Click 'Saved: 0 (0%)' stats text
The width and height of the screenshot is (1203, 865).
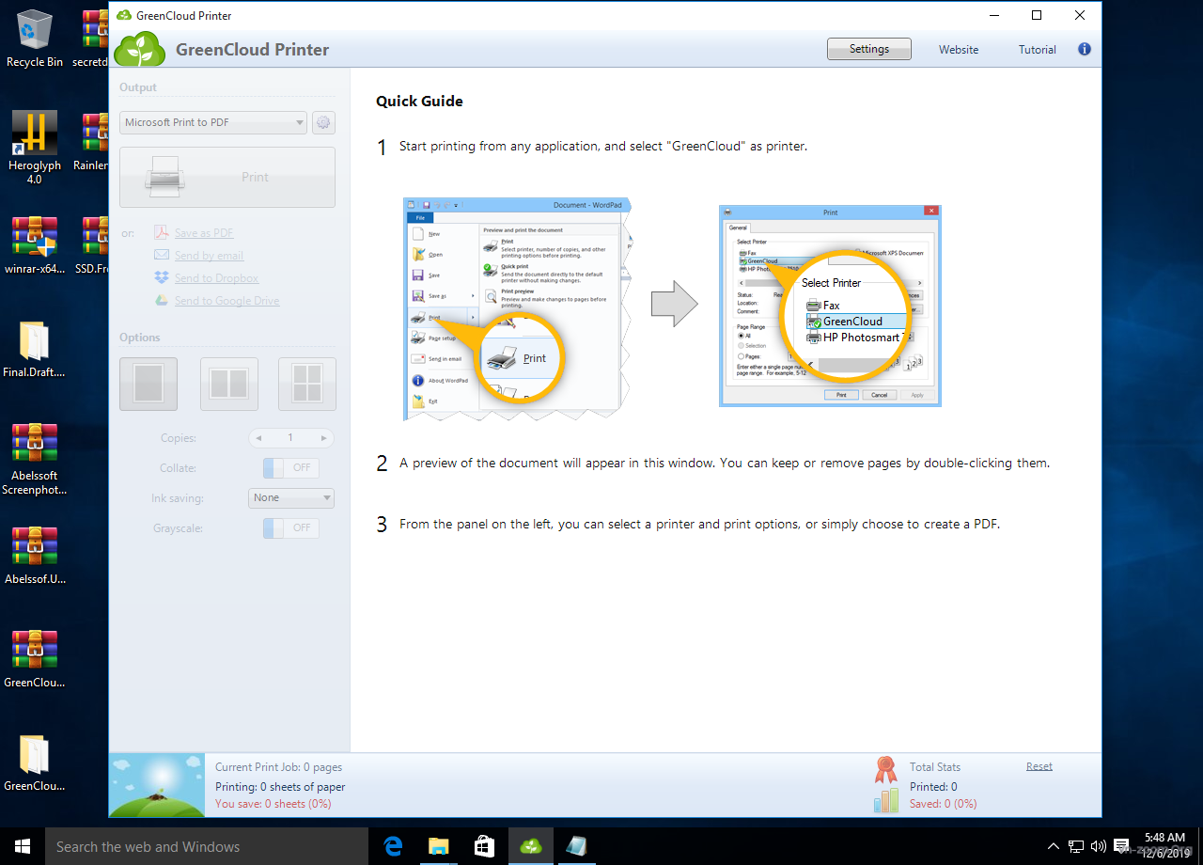coord(944,804)
